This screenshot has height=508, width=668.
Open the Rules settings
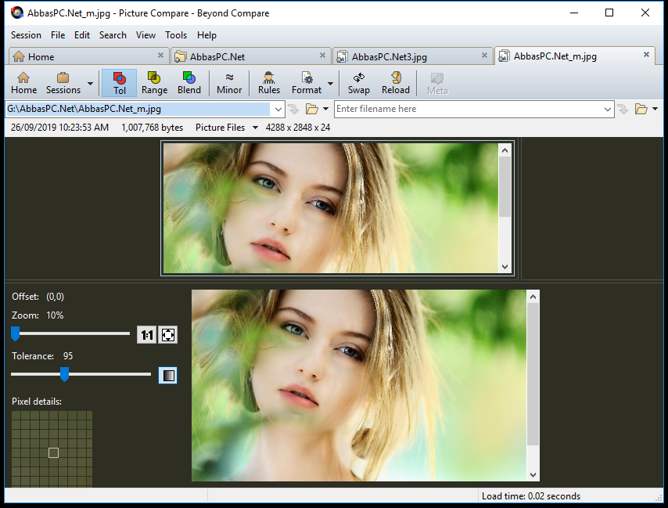pyautogui.click(x=269, y=83)
